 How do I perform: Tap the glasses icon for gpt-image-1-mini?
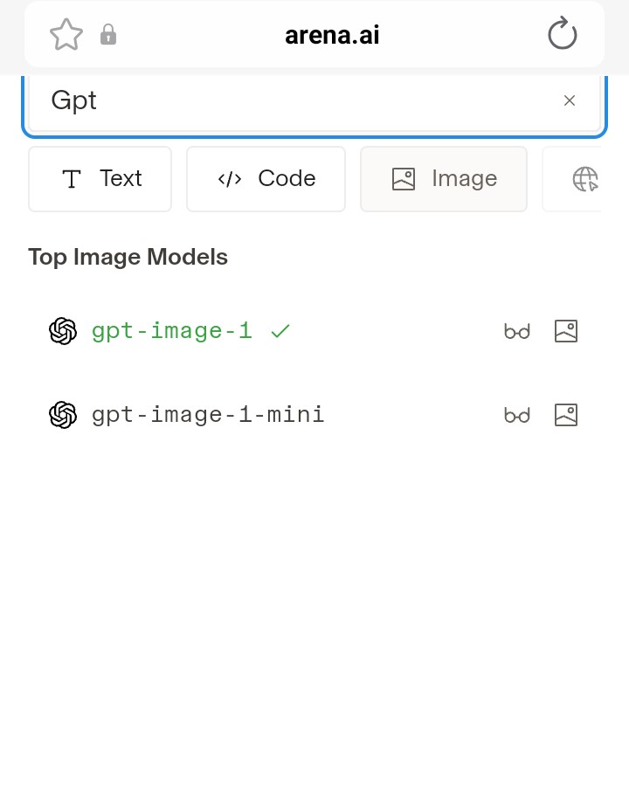(516, 415)
